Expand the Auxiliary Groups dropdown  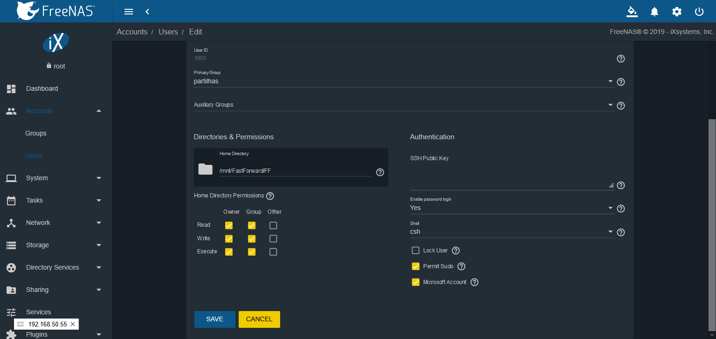click(403, 105)
